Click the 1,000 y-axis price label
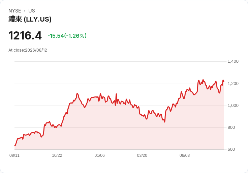 coord(233,106)
